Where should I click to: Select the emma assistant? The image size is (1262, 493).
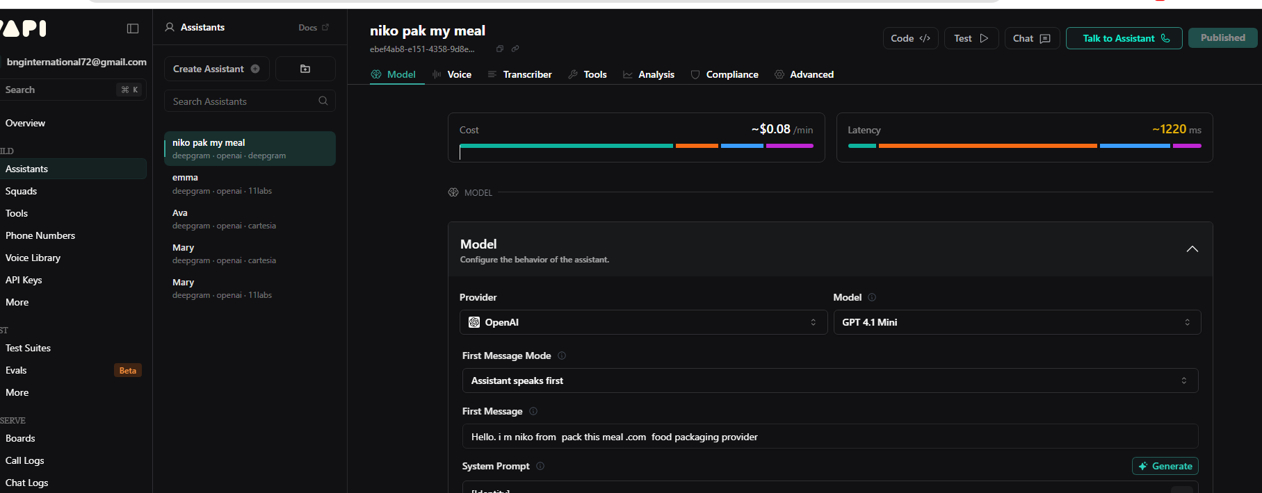tap(250, 183)
